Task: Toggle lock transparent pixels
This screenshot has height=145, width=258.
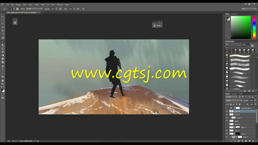Action: click(231, 104)
